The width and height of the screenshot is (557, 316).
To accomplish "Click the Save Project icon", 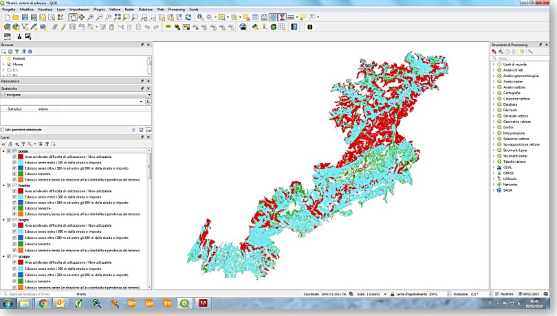I will 25,17.
